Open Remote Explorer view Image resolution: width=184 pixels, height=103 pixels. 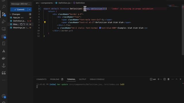(x=4, y=29)
